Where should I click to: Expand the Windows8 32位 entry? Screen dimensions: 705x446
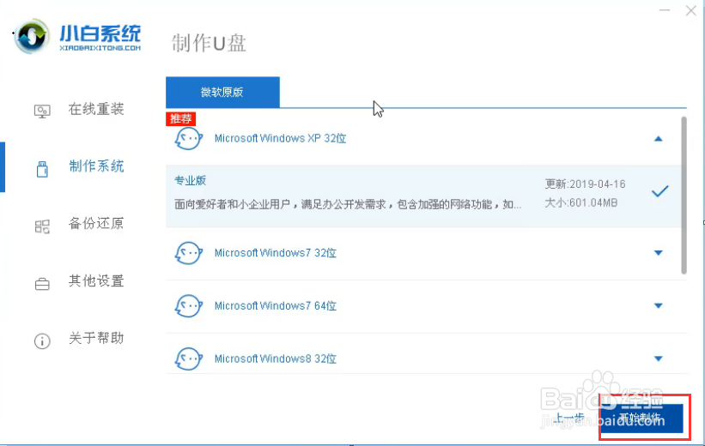point(659,359)
